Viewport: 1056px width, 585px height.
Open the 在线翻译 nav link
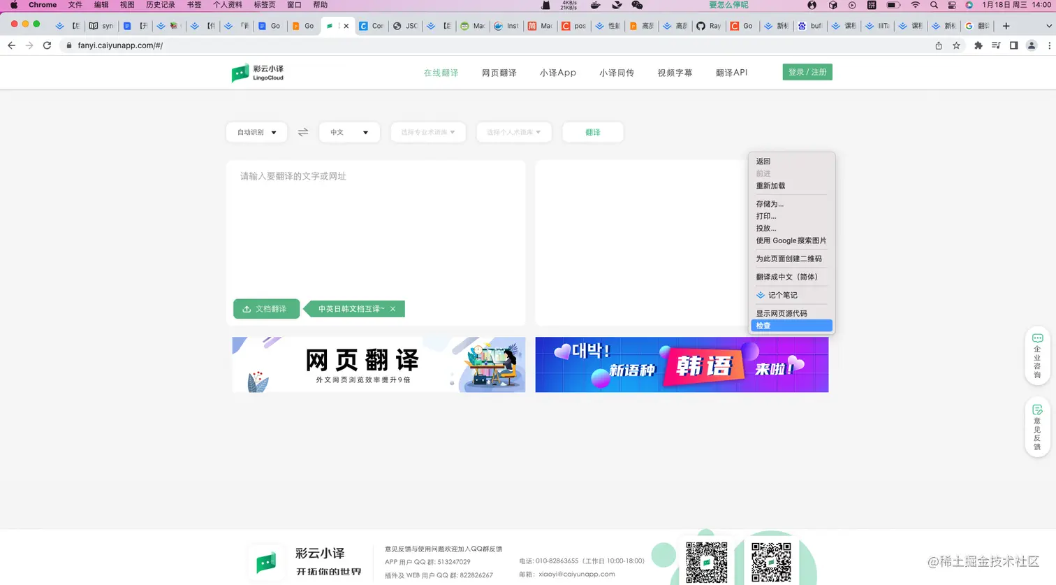click(441, 73)
